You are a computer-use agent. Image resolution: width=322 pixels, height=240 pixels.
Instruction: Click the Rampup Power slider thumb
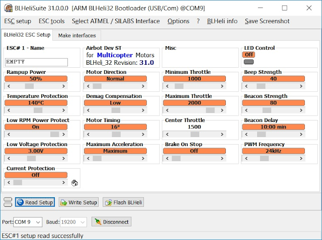(29, 86)
